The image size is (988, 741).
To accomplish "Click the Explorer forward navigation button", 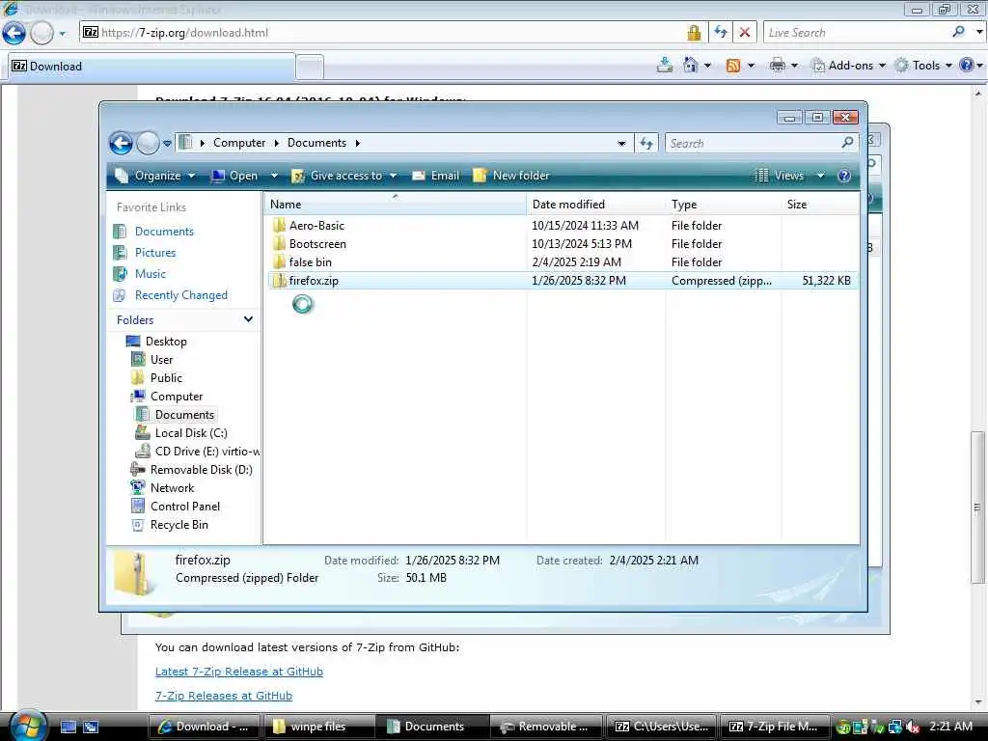I will (x=148, y=144).
